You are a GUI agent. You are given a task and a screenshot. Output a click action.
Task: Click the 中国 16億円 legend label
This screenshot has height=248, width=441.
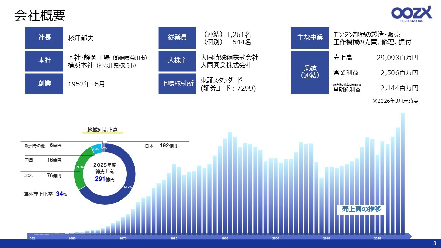tap(43, 160)
